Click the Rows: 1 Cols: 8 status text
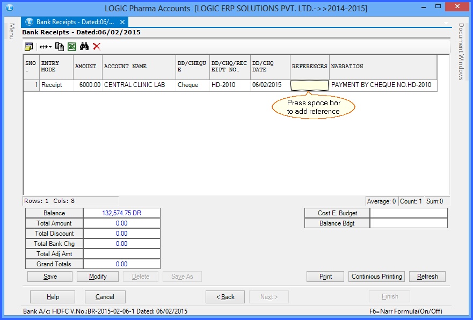The width and height of the screenshot is (473, 320). coord(49,201)
